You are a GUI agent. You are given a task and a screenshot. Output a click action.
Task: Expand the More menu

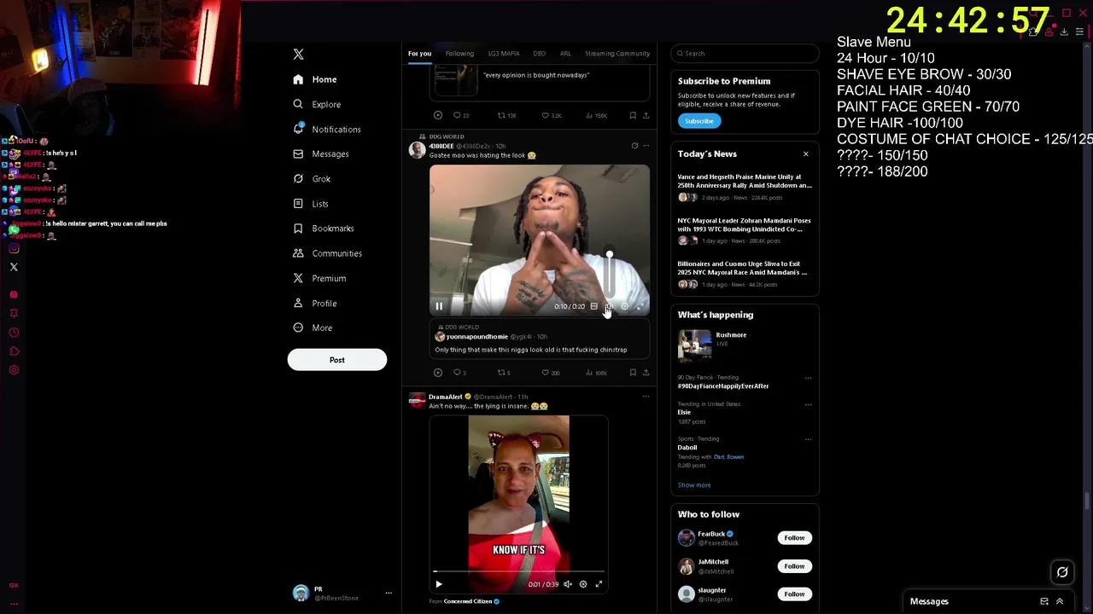click(313, 327)
